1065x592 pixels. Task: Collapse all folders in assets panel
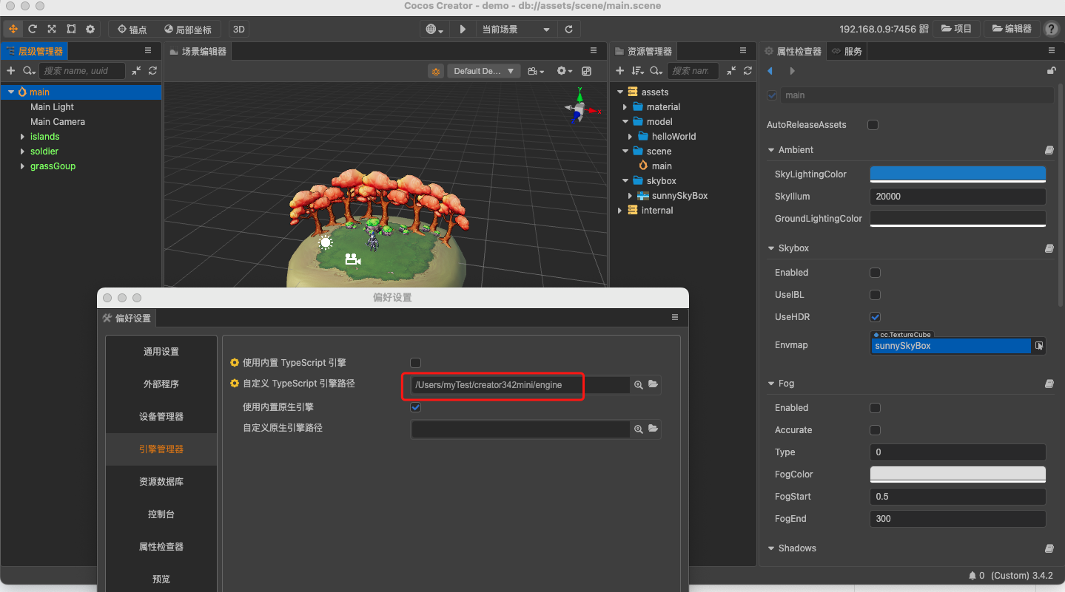[732, 71]
